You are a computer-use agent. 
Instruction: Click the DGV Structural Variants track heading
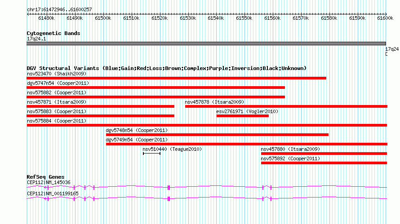(x=167, y=68)
